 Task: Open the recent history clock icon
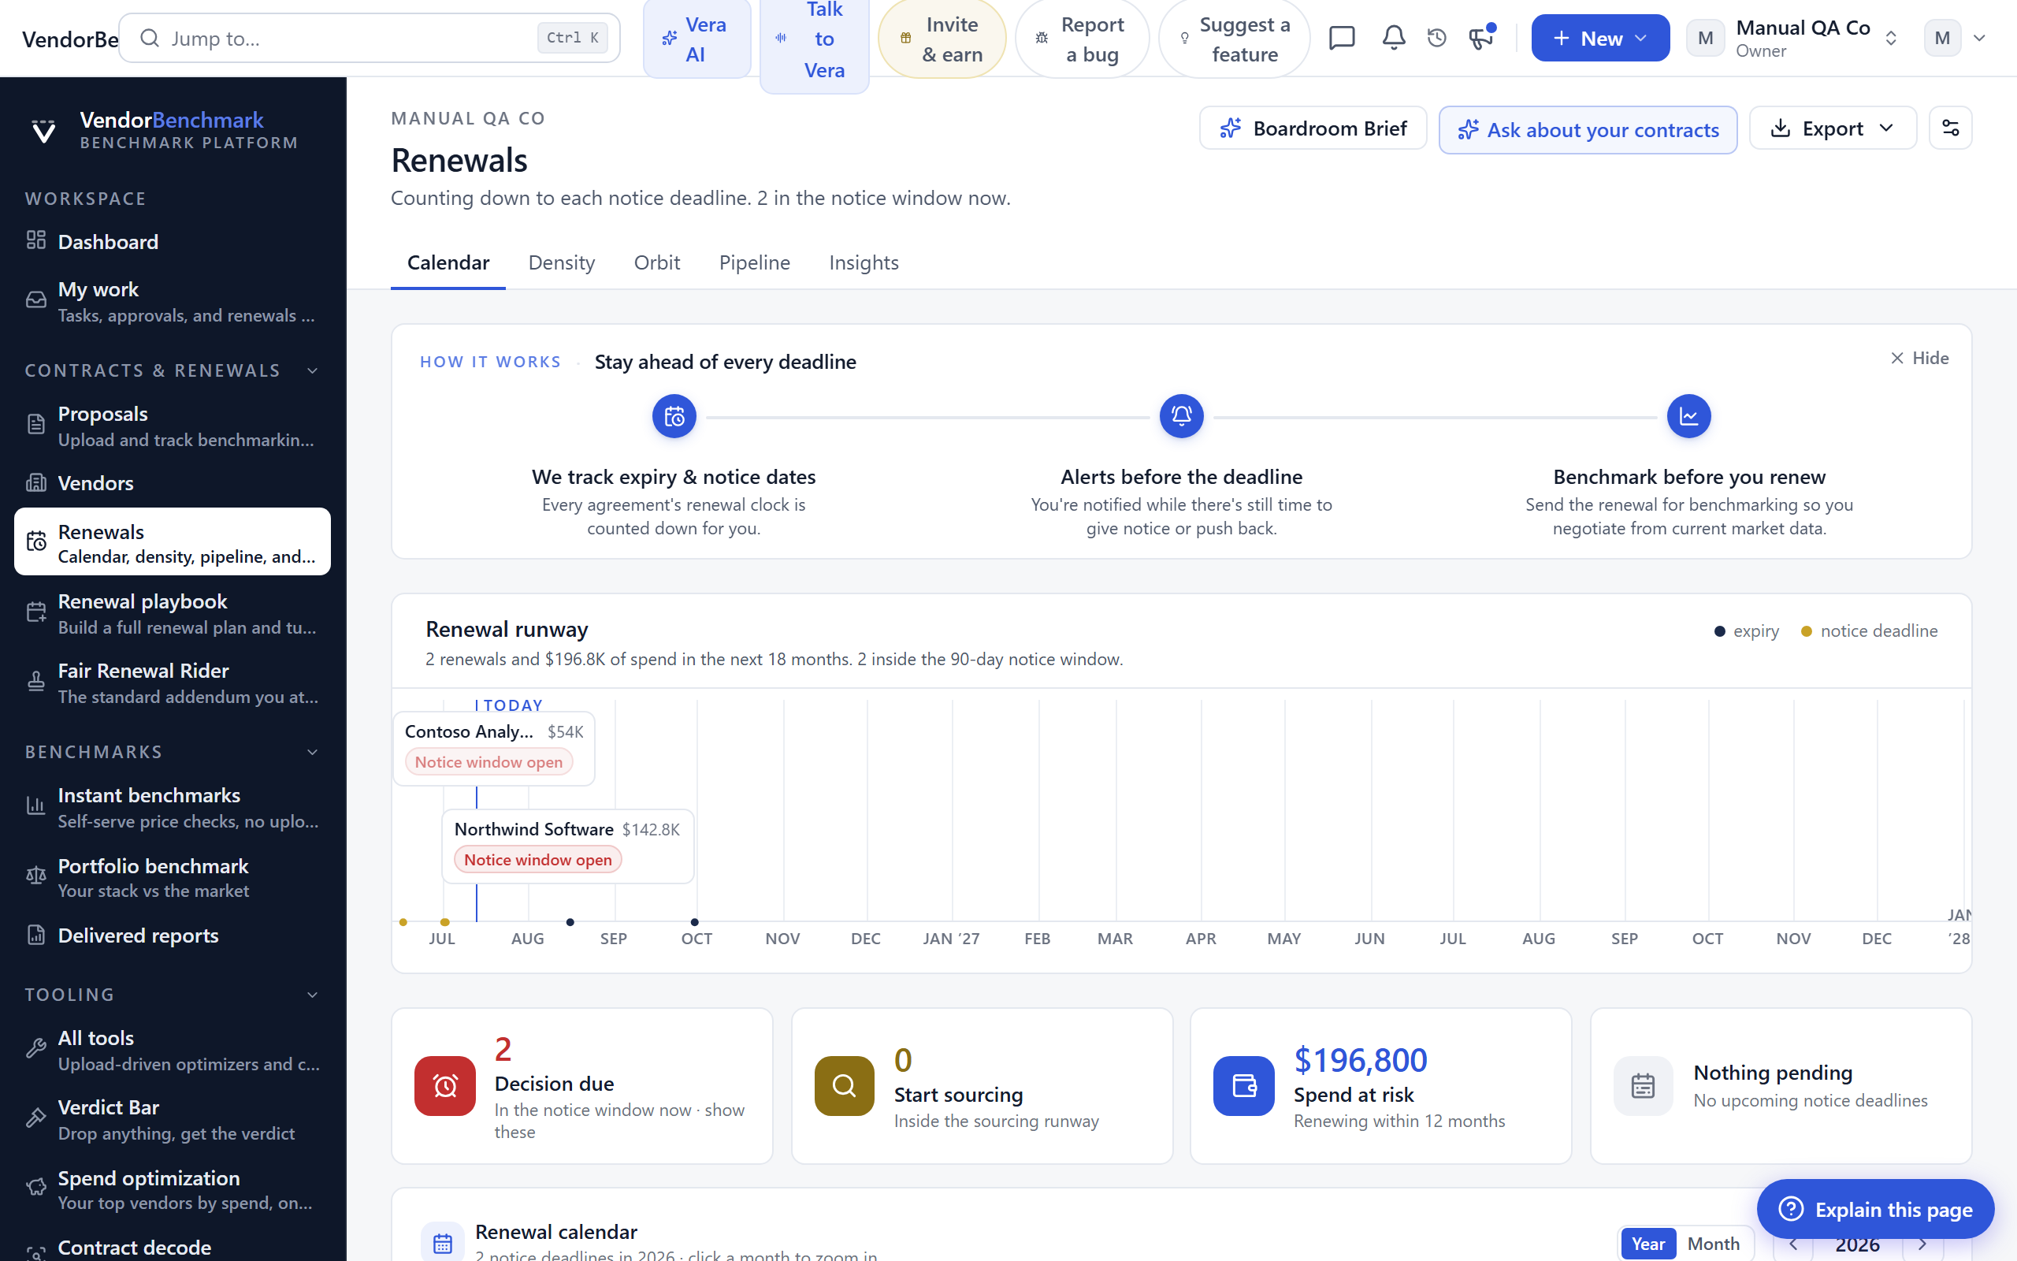pos(1437,39)
